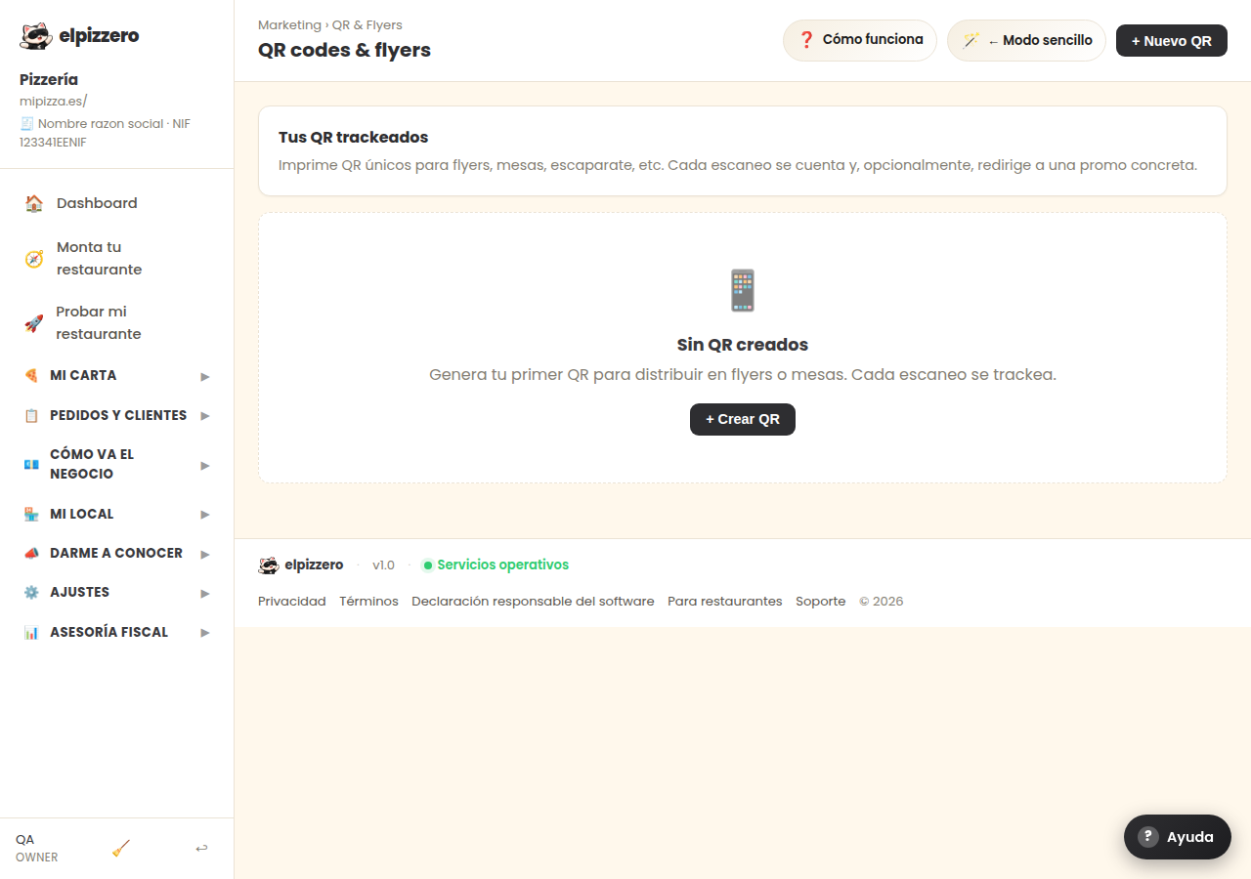Click the phone icon above Sin QR creados
Image resolution: width=1251 pixels, height=879 pixels.
[x=743, y=290]
